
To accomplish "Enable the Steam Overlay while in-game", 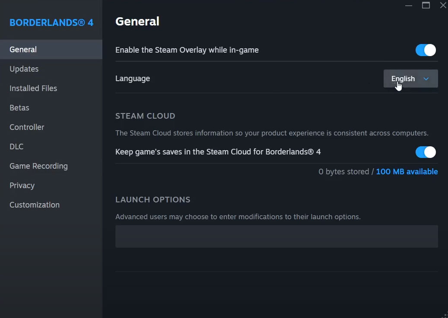I will pos(426,50).
